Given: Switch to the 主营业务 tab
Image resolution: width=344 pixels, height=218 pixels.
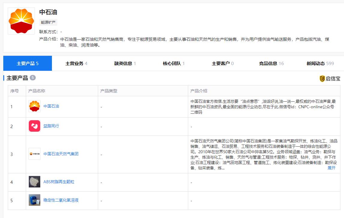Looking at the screenshot, I should click(76, 63).
